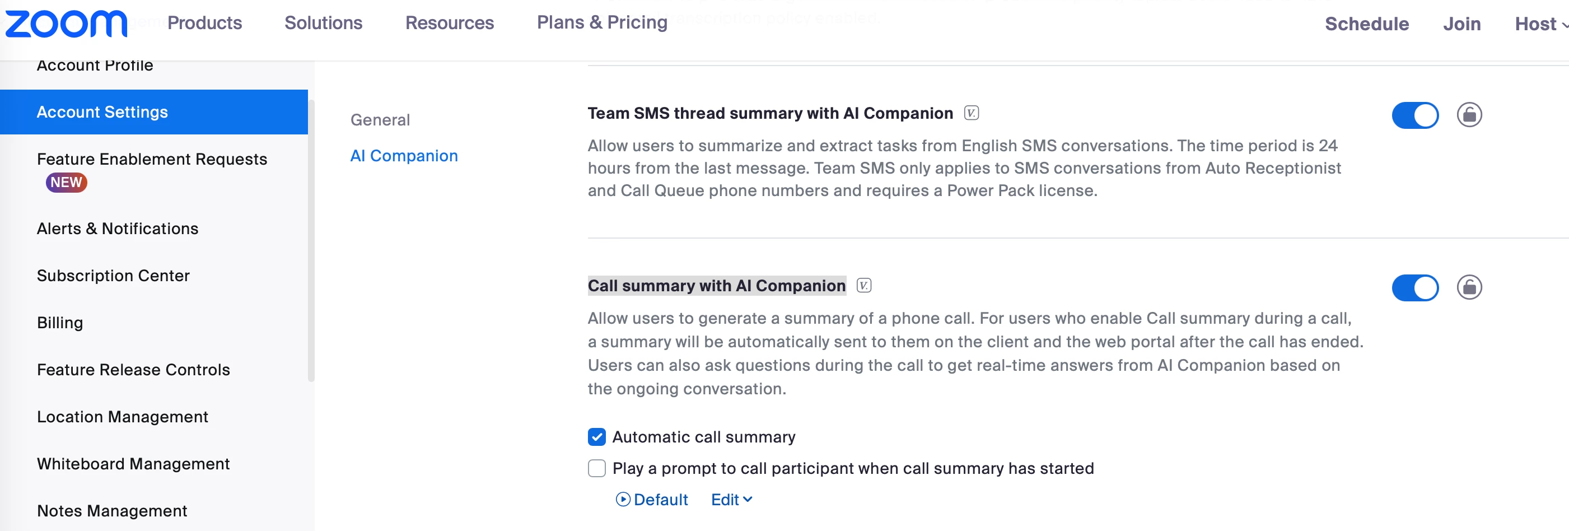Switch to the General settings tab
This screenshot has width=1569, height=531.
click(380, 120)
